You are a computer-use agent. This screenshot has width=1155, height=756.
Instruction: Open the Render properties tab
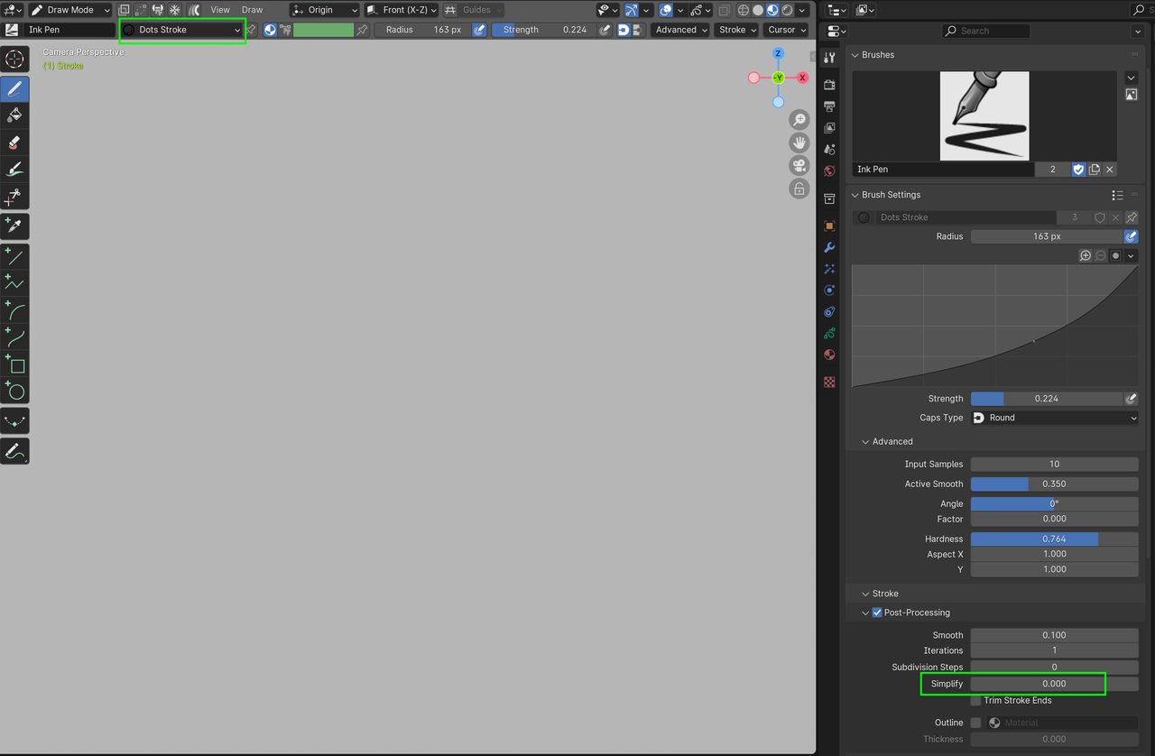coord(829,83)
